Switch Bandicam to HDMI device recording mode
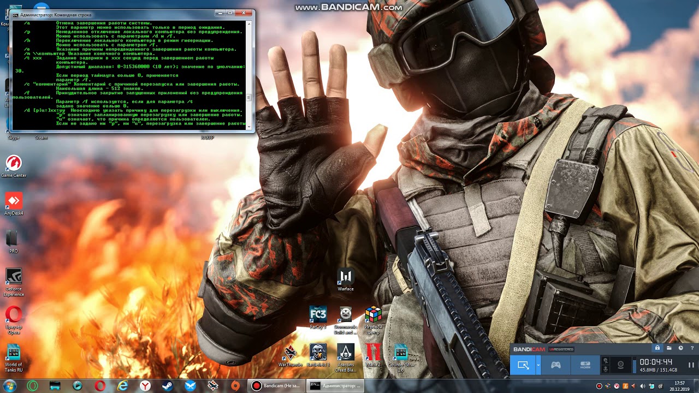 coord(585,365)
